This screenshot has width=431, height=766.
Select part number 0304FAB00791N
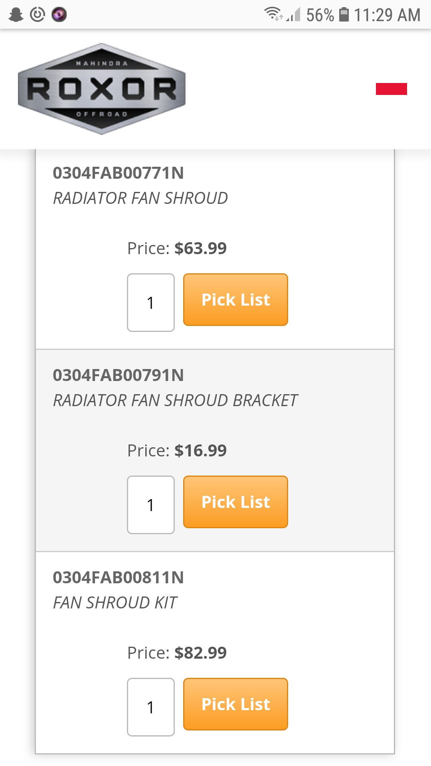point(119,375)
